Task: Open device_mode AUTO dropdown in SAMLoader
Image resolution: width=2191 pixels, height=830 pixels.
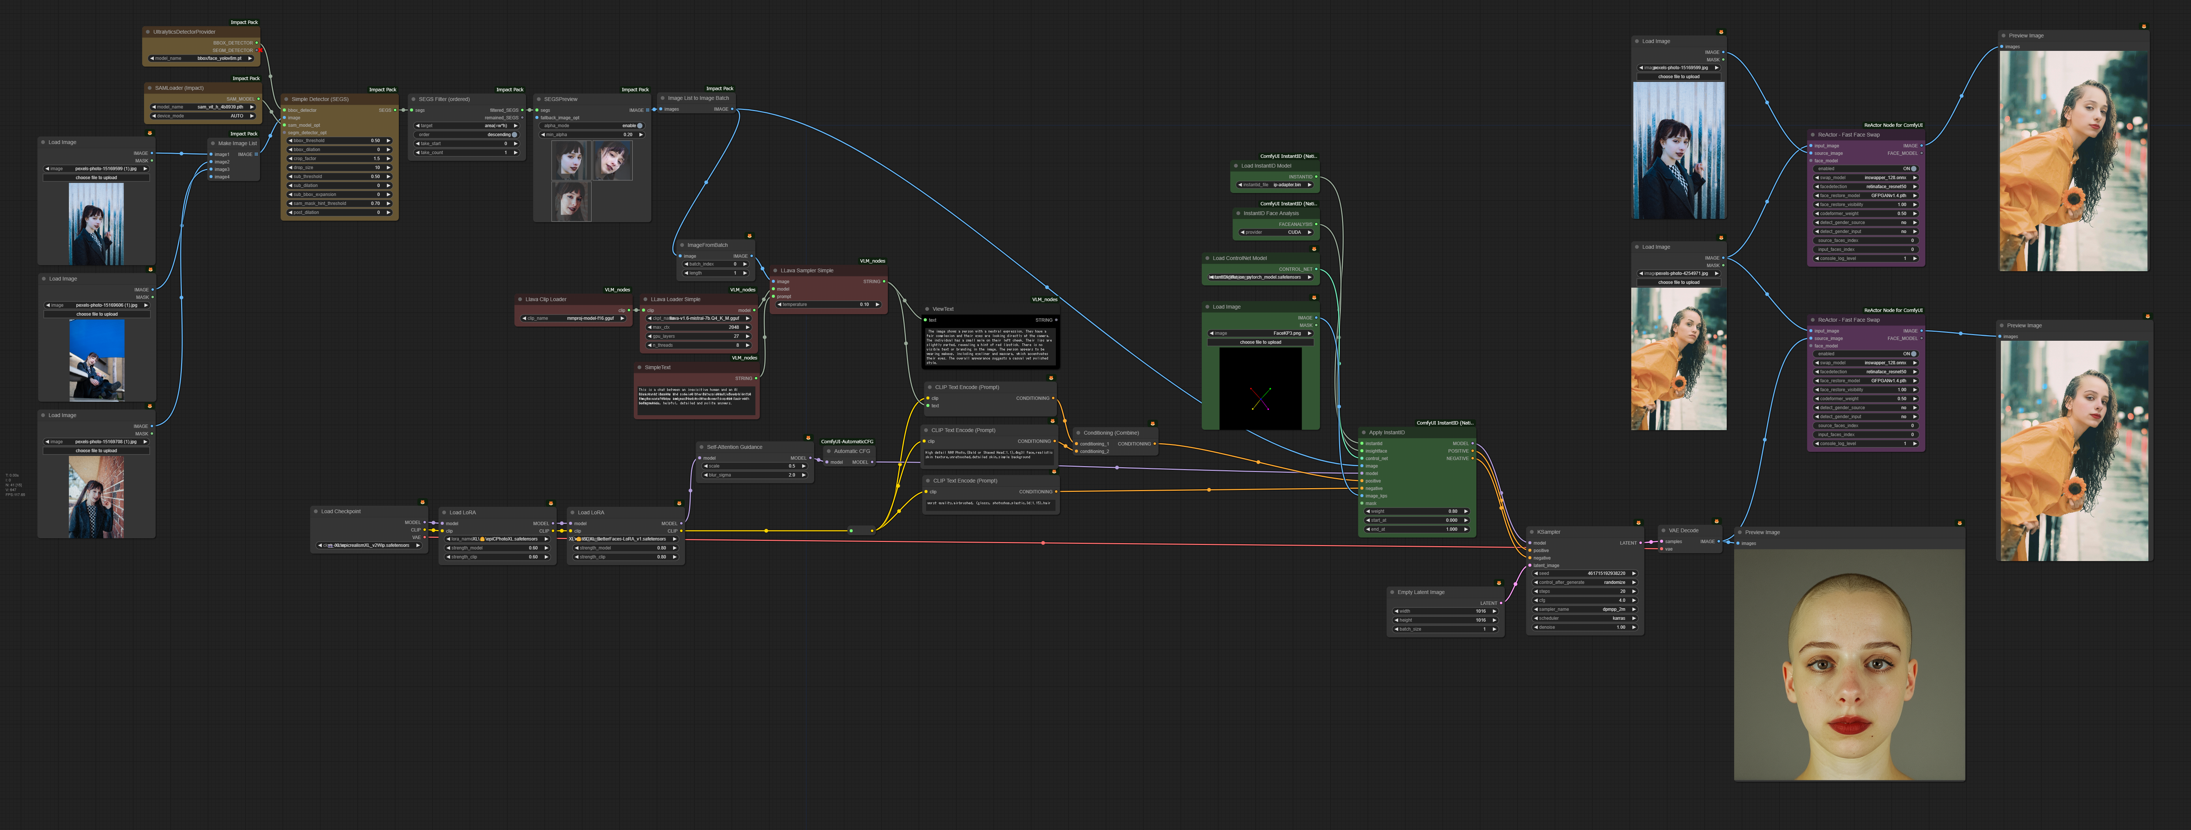Action: pyautogui.click(x=203, y=116)
